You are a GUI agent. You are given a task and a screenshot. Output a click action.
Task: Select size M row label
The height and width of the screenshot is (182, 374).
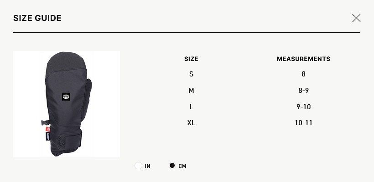(191, 91)
